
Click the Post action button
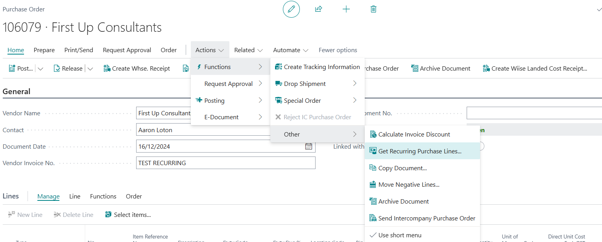[21, 68]
